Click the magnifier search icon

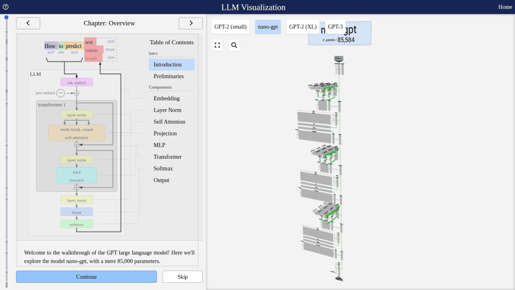pos(234,45)
